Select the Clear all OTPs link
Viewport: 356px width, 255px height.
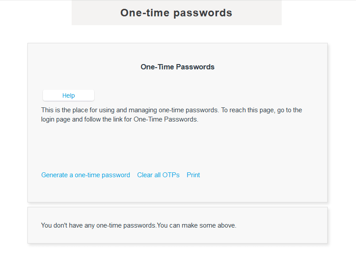[158, 175]
